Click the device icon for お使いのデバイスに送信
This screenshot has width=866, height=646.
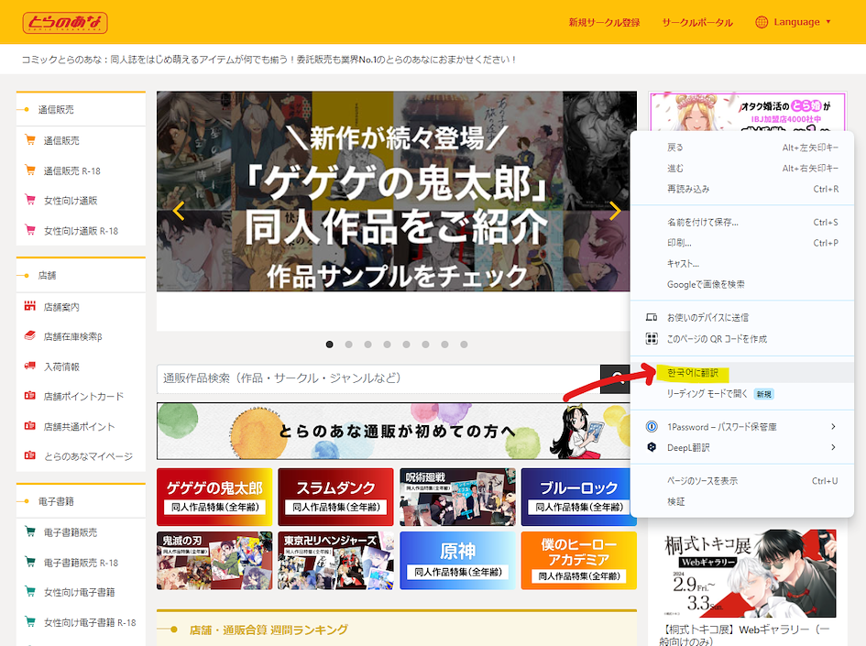click(652, 317)
